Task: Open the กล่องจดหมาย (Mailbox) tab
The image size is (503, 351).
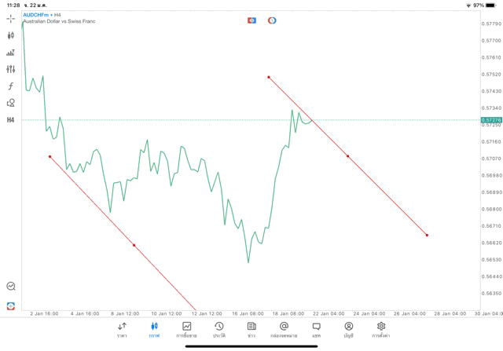Action: (284, 330)
